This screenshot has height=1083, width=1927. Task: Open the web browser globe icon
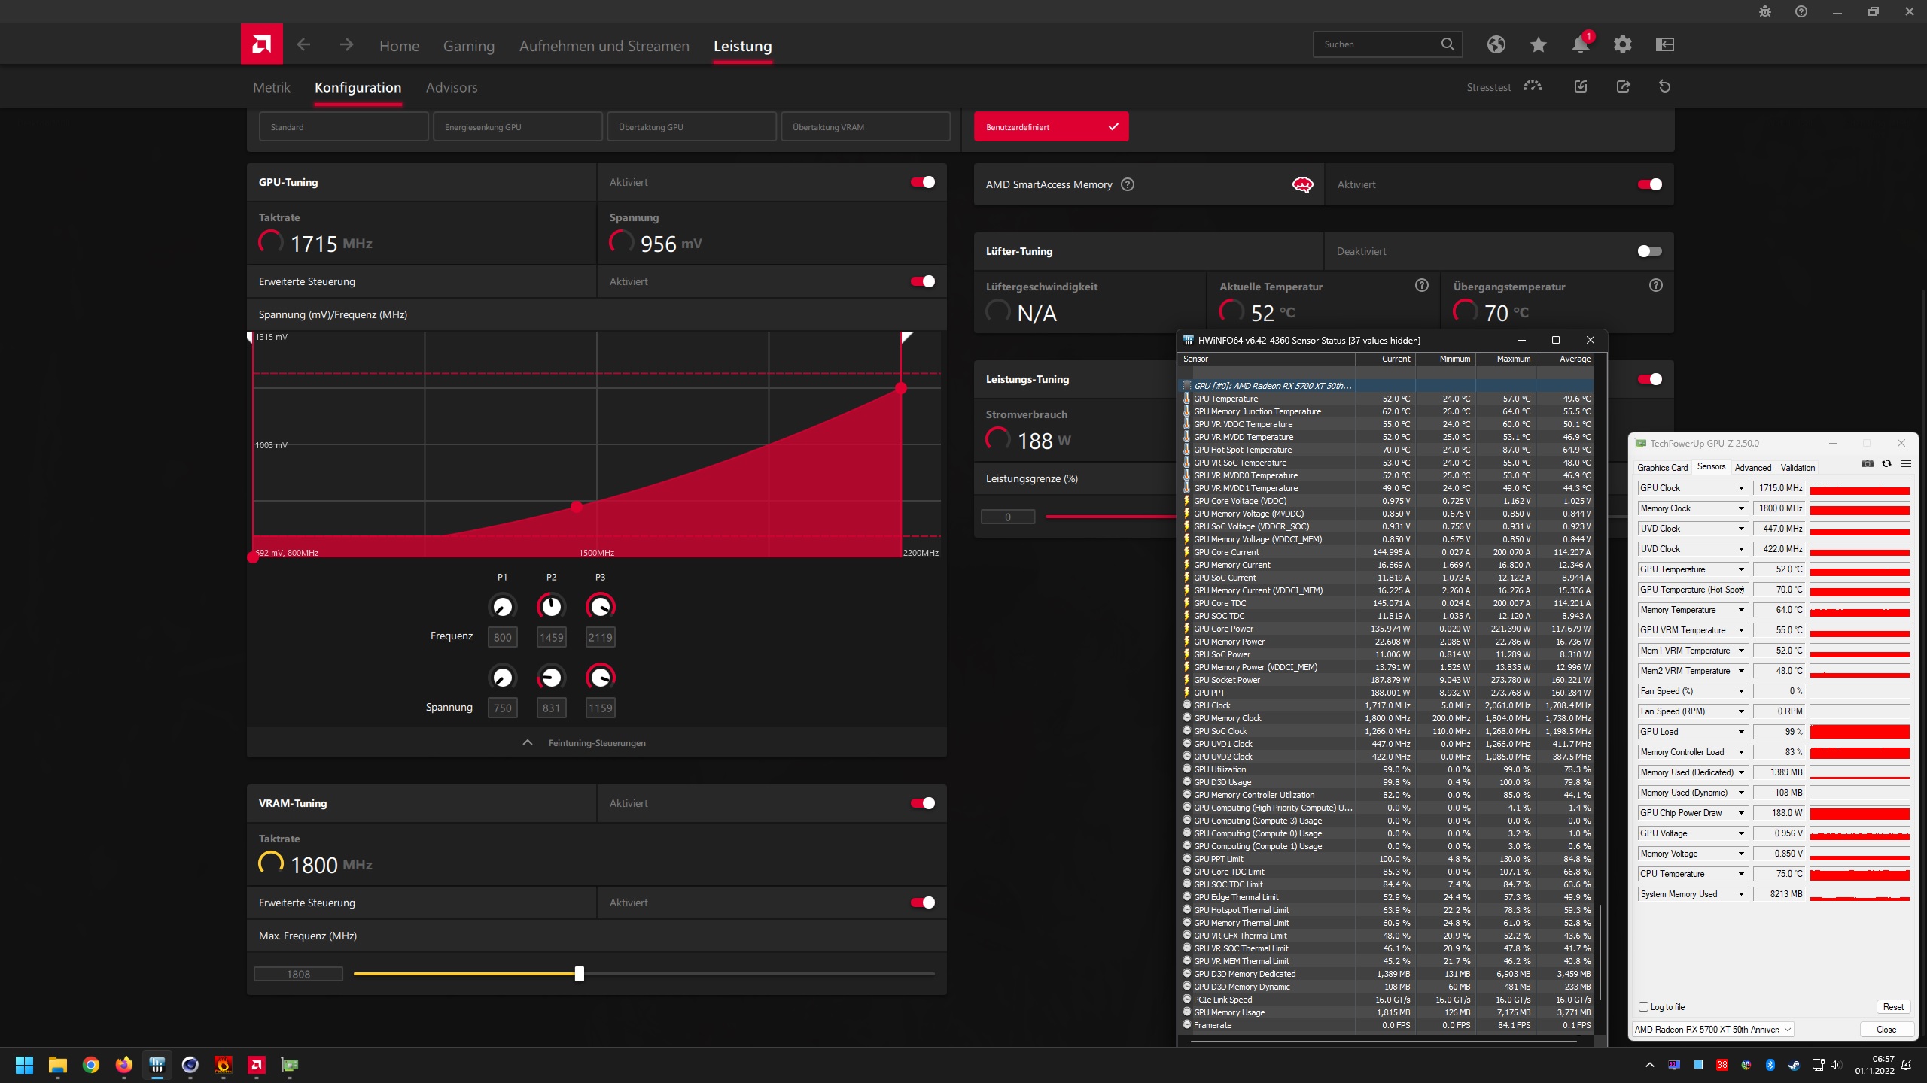1496,44
